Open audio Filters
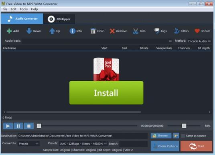This screenshot has height=155, width=215. tap(181, 31)
